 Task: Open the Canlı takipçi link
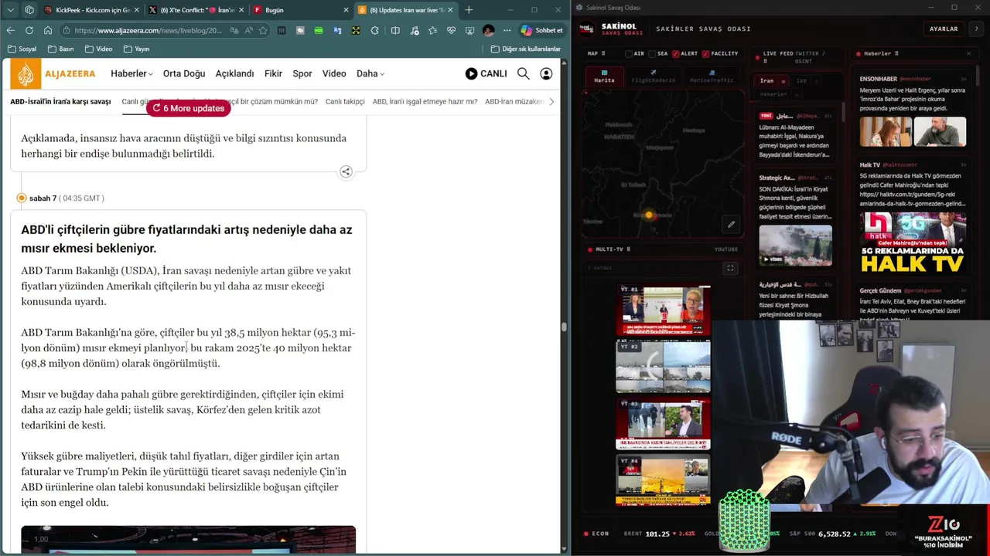pos(345,101)
